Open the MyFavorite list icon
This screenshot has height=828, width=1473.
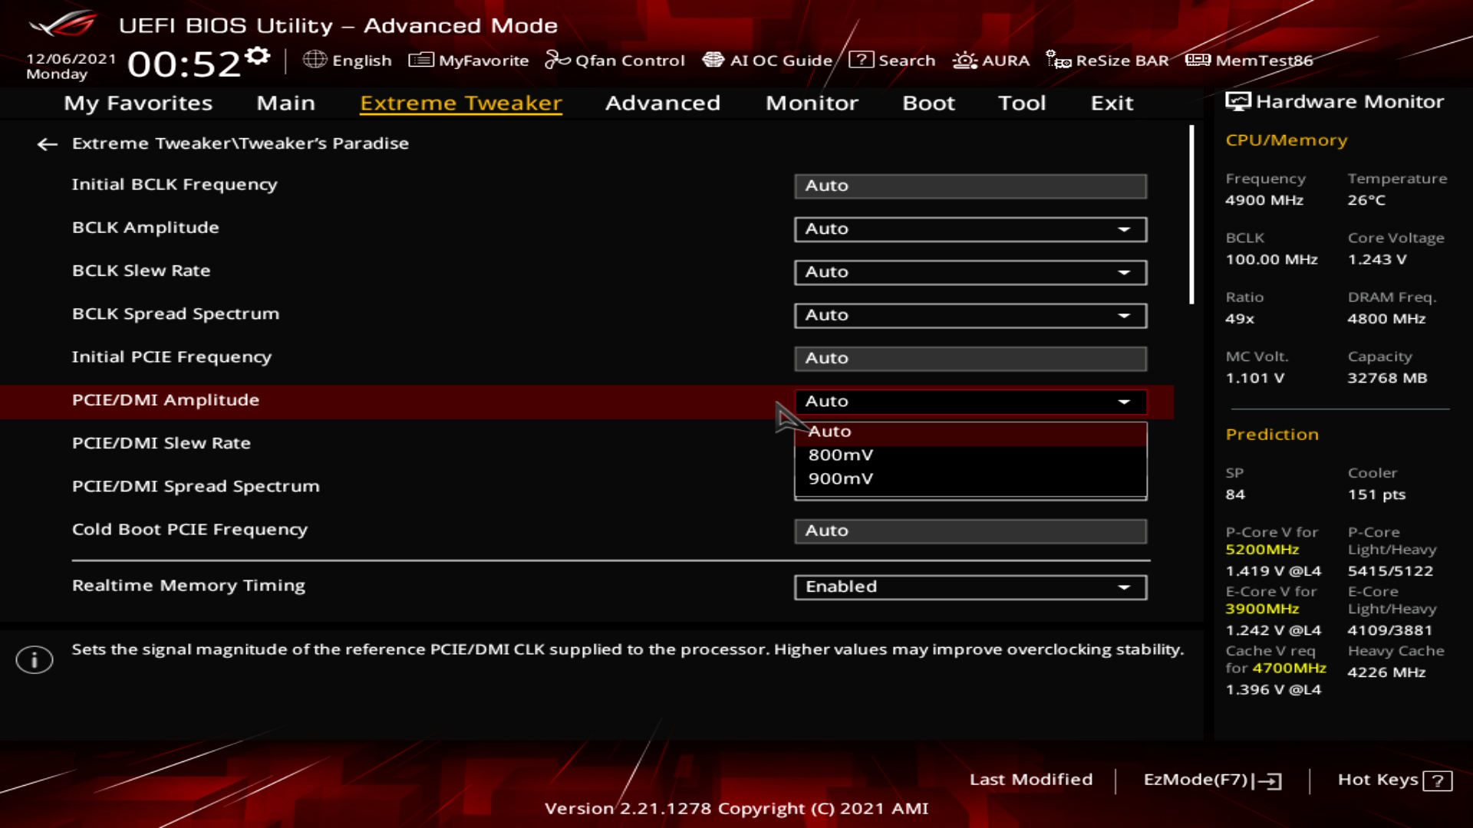420,60
